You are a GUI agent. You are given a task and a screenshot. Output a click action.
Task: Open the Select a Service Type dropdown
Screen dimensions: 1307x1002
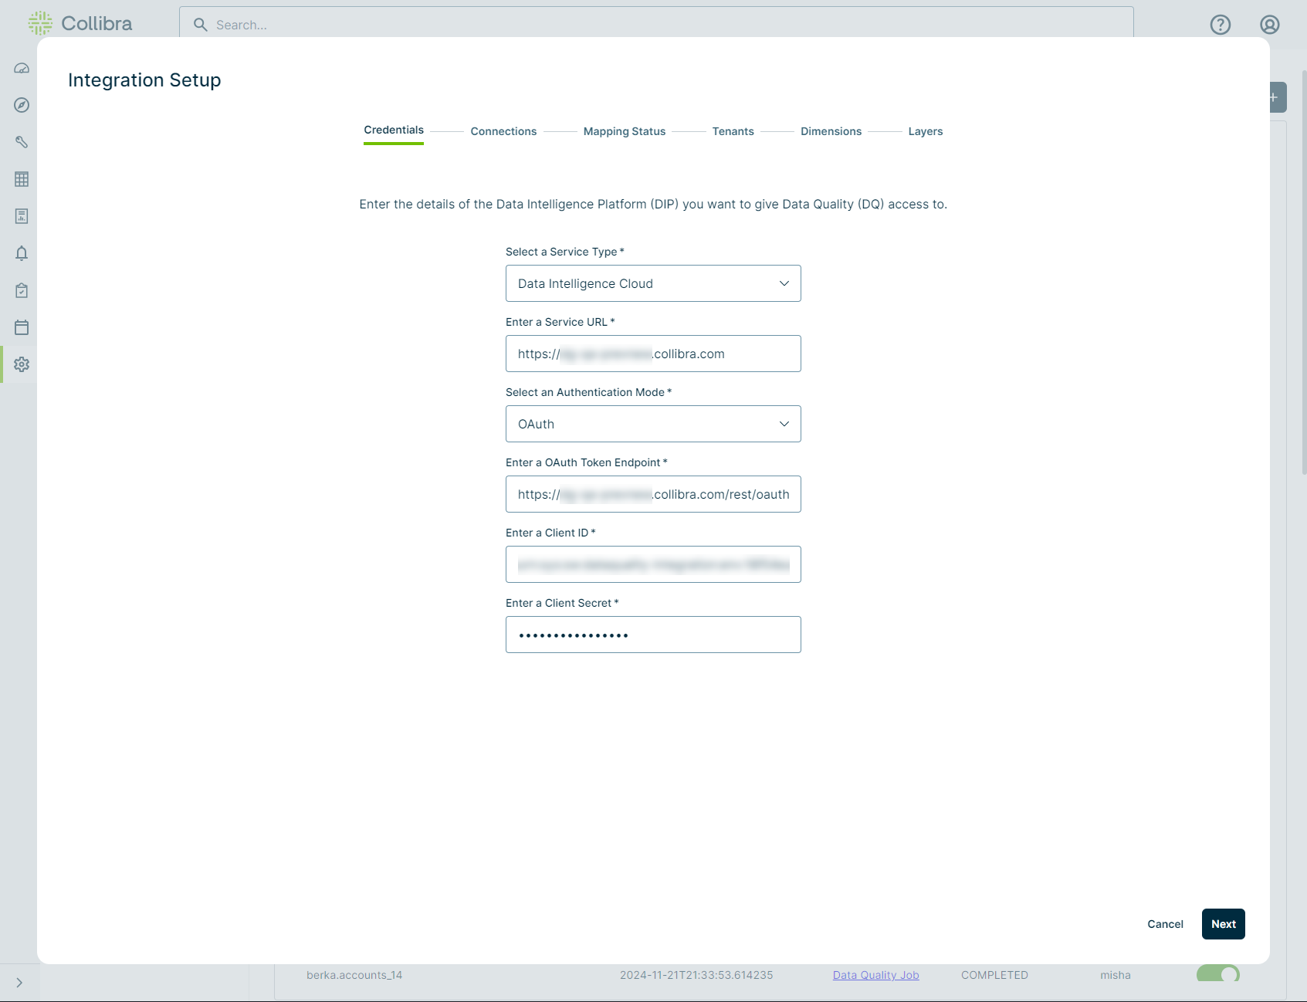[653, 283]
